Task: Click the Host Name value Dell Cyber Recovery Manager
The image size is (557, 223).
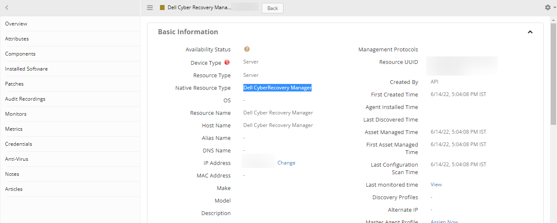Action: click(278, 125)
